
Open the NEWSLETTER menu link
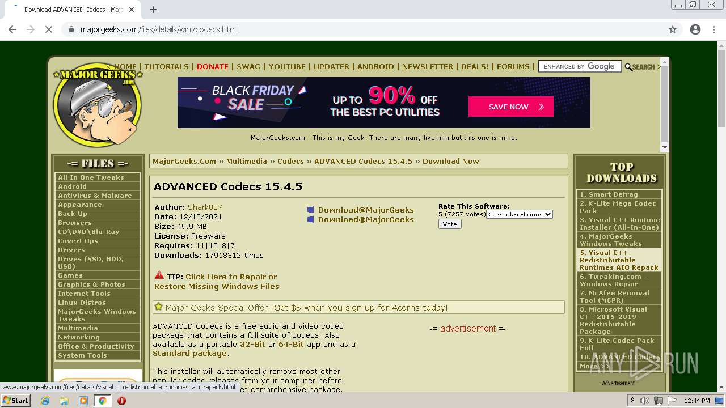coord(428,66)
